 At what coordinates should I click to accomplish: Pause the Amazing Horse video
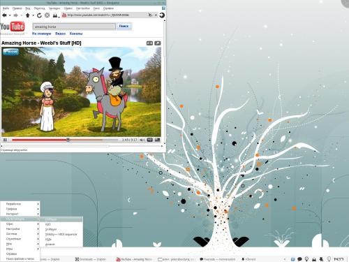(5, 140)
